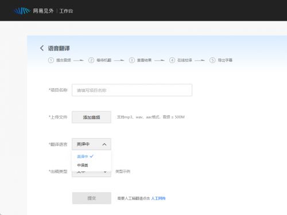Click the step 1 circle icon
The height and width of the screenshot is (215, 287).
tap(51, 60)
